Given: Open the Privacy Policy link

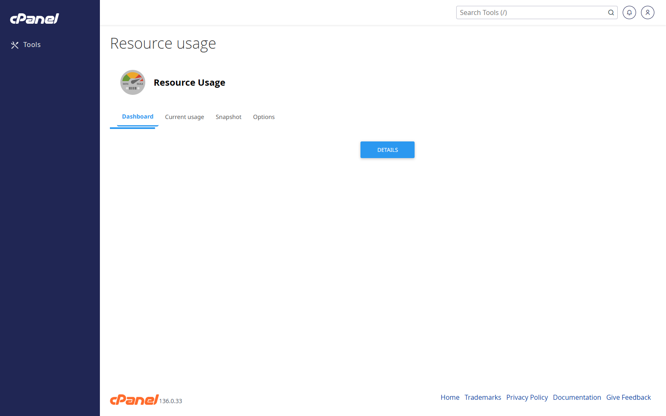Looking at the screenshot, I should point(527,397).
